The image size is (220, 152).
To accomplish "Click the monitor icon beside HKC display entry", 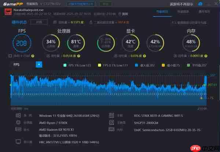I will click(18, 142).
